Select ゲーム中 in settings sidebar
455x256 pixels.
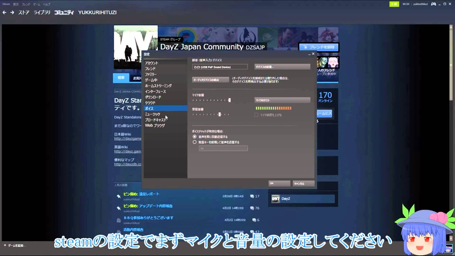coord(165,80)
